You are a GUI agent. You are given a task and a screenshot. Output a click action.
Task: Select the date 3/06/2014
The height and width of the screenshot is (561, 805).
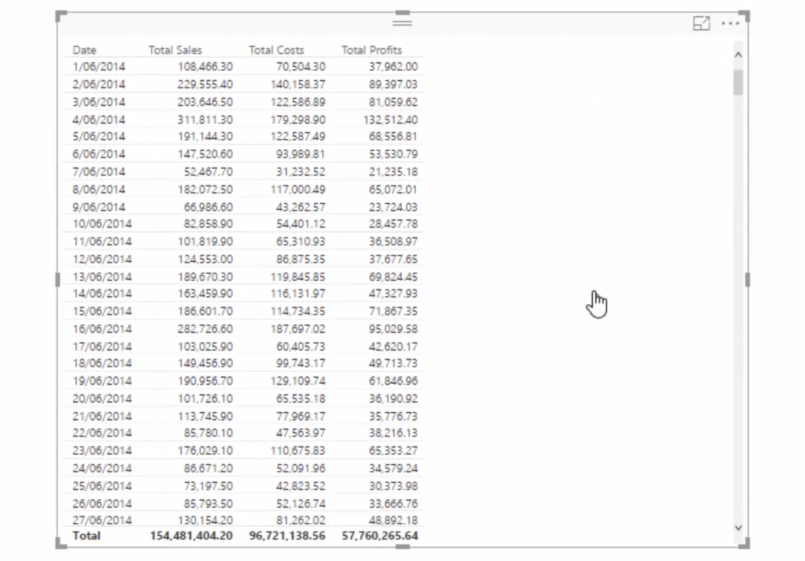(x=98, y=102)
